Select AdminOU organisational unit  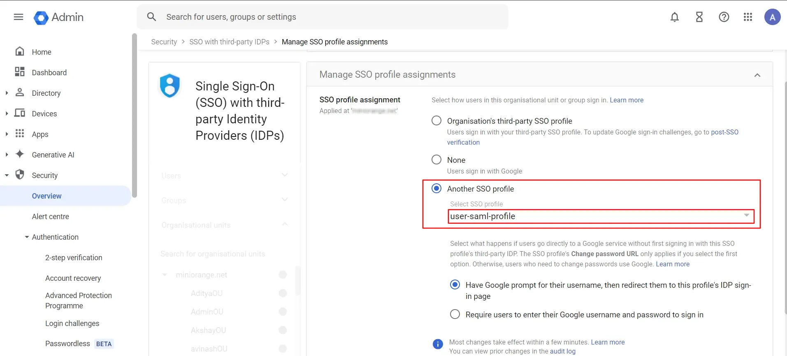click(207, 312)
